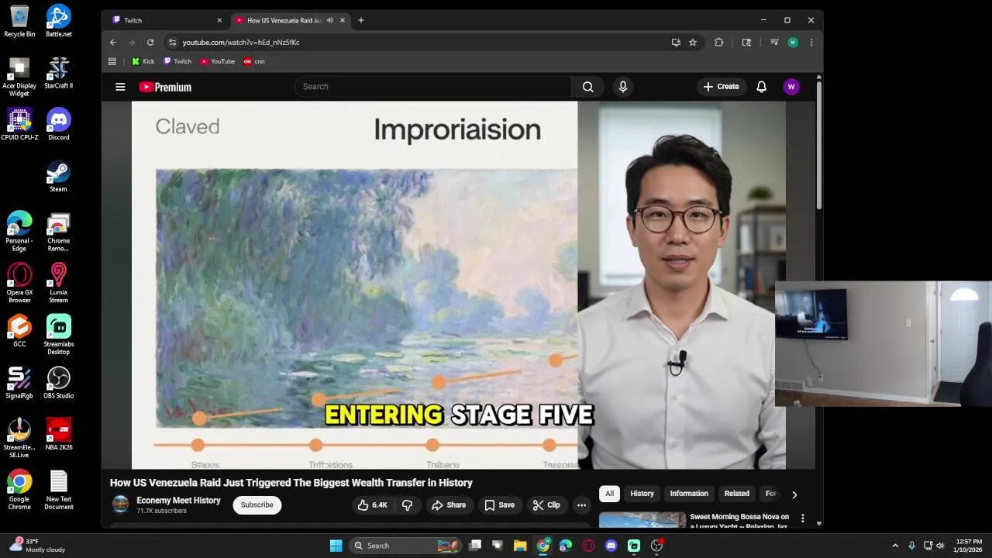Screen dimensions: 992x558
Task: Open the YouTube guide hamburger menu
Action: 120,87
